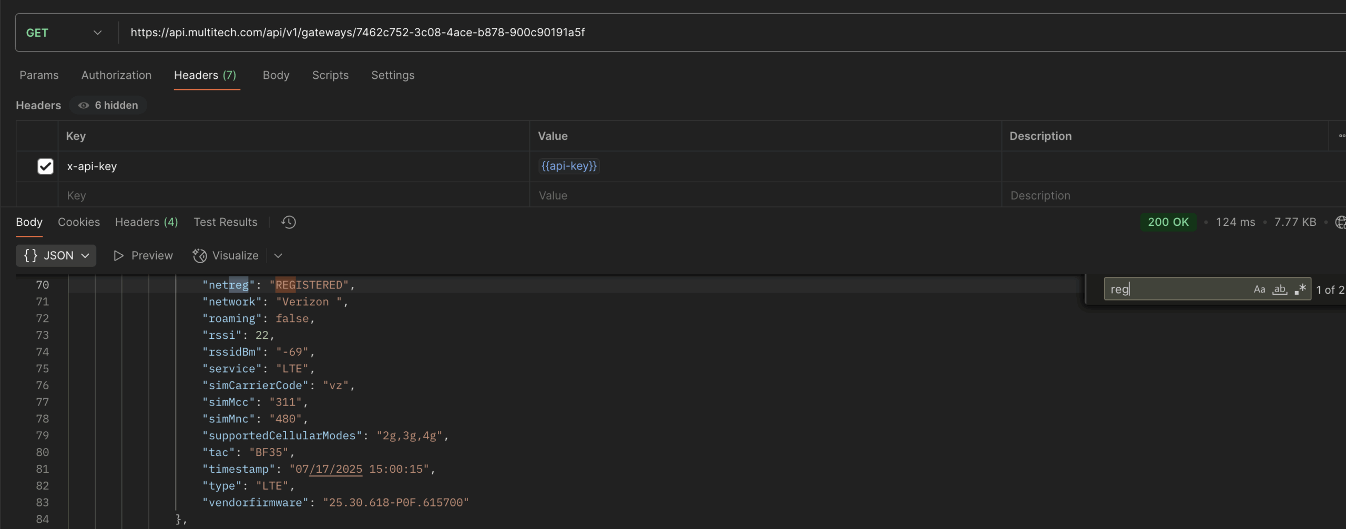
Task: Open the JSON format dropdown
Action: pyautogui.click(x=56, y=255)
